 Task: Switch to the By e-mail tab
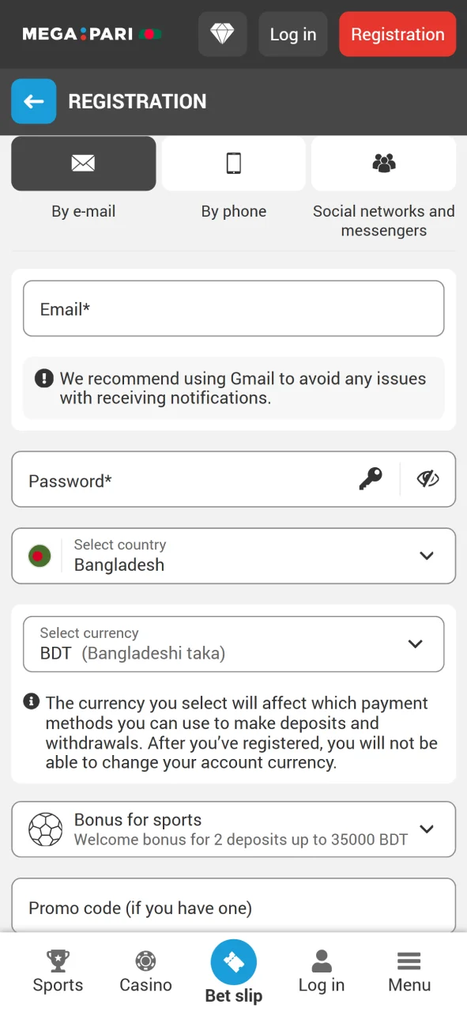[83, 164]
